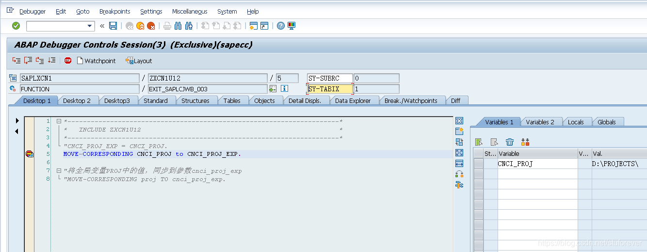Click the Return step debugger icon
The height and width of the screenshot is (252, 647).
[40, 60]
